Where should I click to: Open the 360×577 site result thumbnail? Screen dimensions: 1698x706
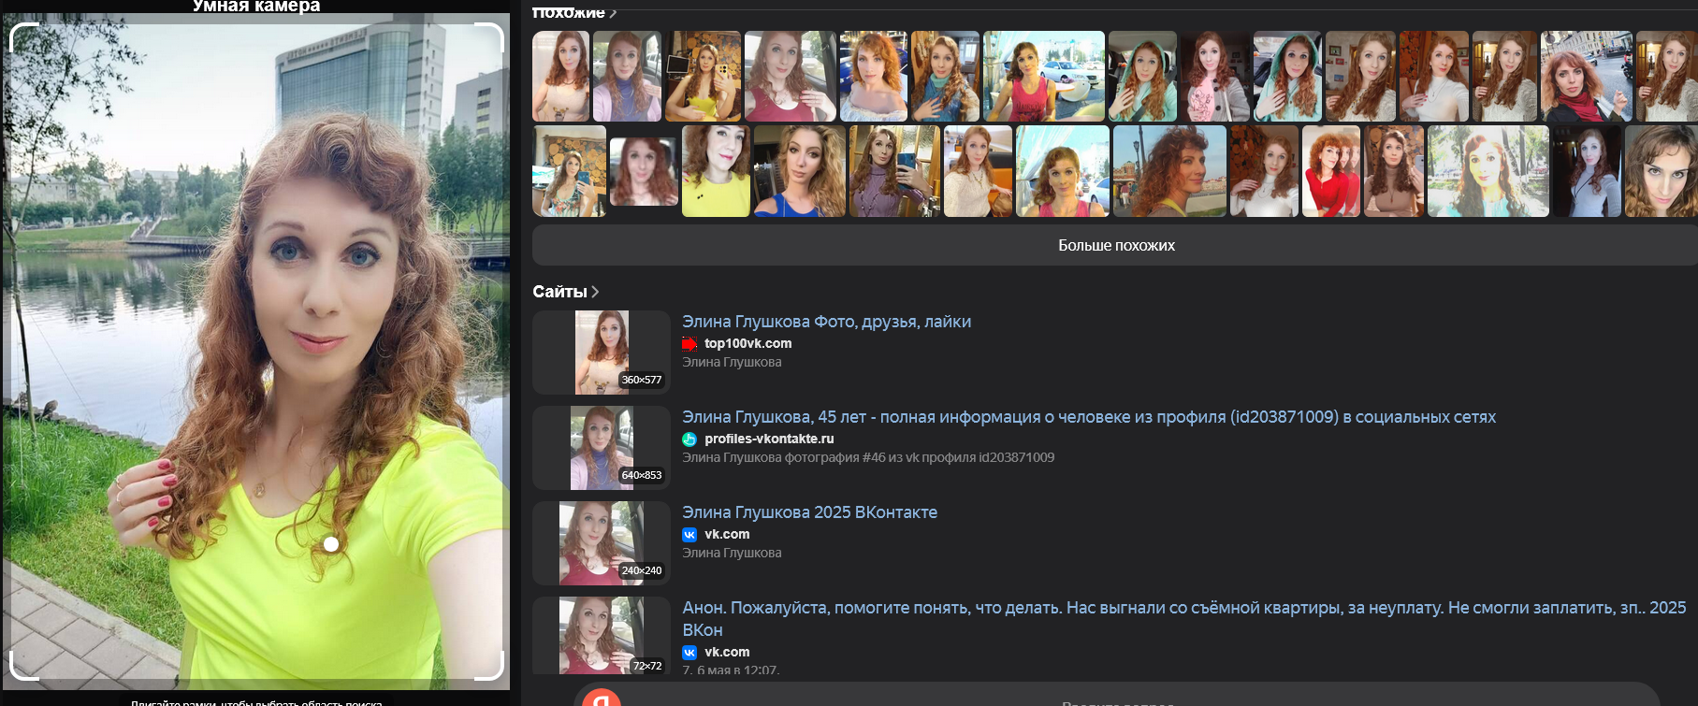(602, 353)
